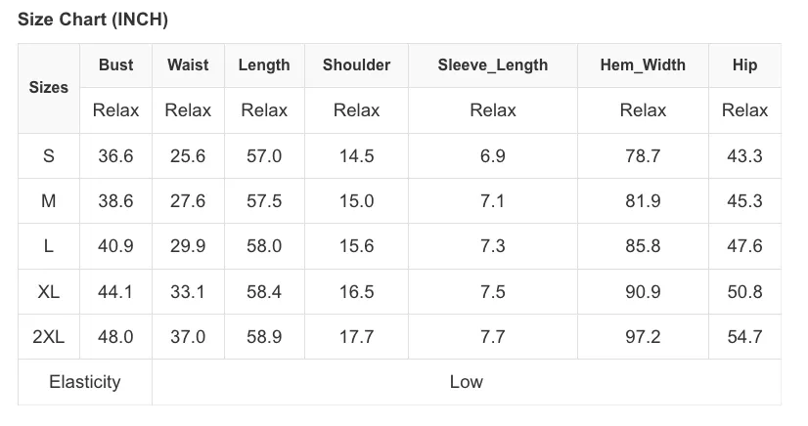Select the Waist column header
808x426 pixels.
pyautogui.click(x=188, y=65)
